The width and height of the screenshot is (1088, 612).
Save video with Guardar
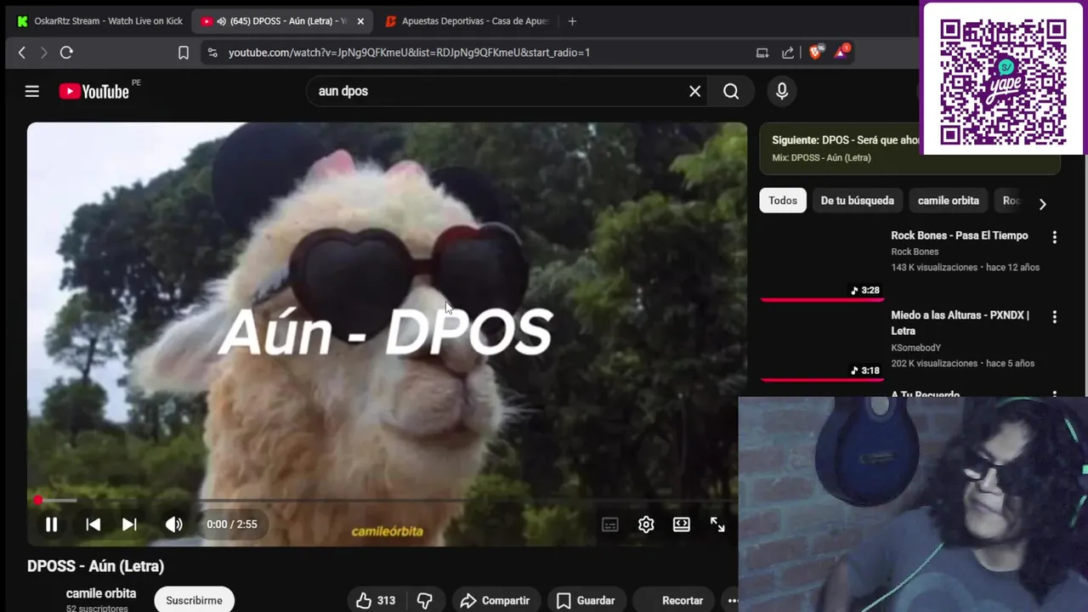pyautogui.click(x=586, y=600)
